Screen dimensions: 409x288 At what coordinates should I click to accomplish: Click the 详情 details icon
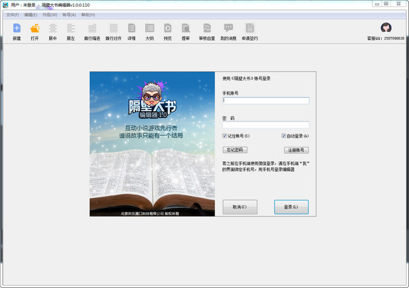(132, 28)
